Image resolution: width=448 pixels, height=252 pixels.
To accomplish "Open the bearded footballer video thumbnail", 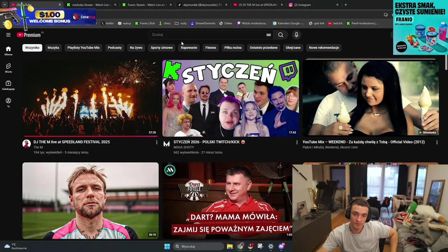I will [90, 201].
